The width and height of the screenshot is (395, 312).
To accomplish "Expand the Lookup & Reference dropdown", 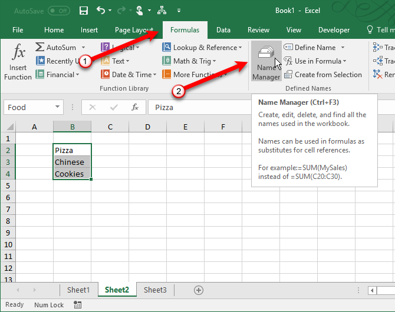I will [x=240, y=48].
